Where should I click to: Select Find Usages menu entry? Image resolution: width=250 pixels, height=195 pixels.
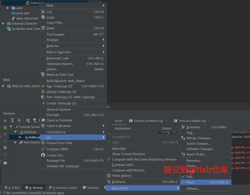tap(73, 34)
